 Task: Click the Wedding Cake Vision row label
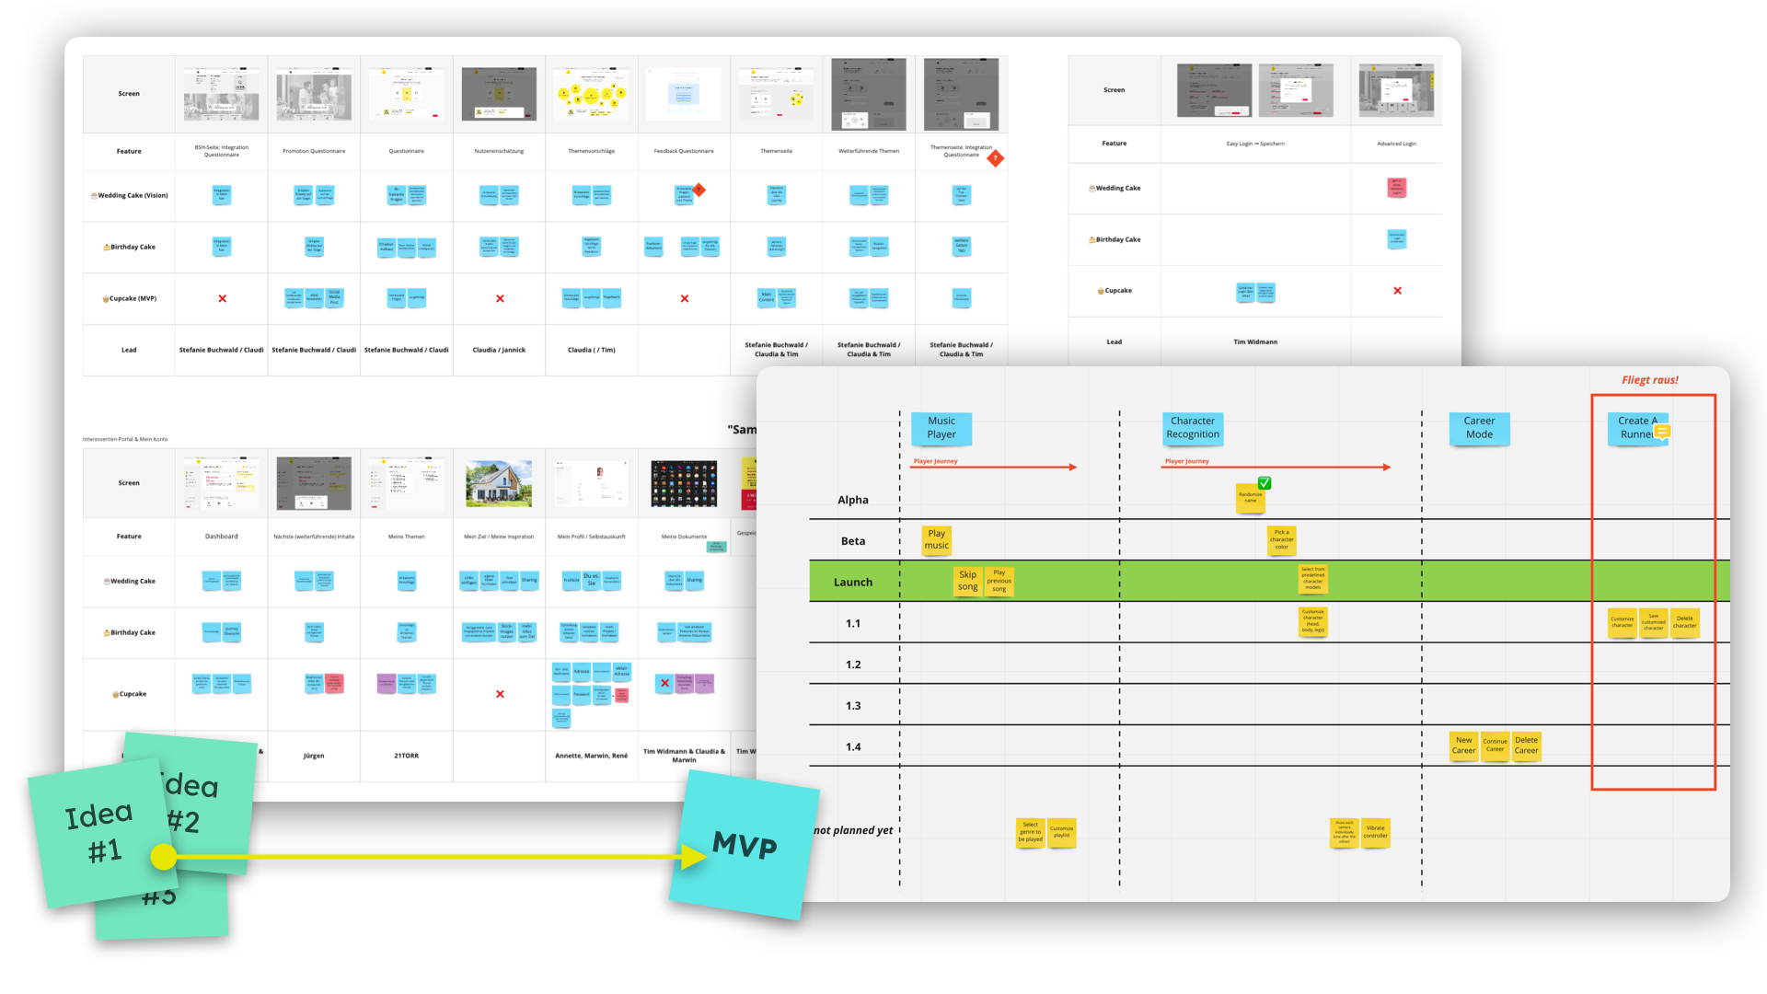pos(130,194)
